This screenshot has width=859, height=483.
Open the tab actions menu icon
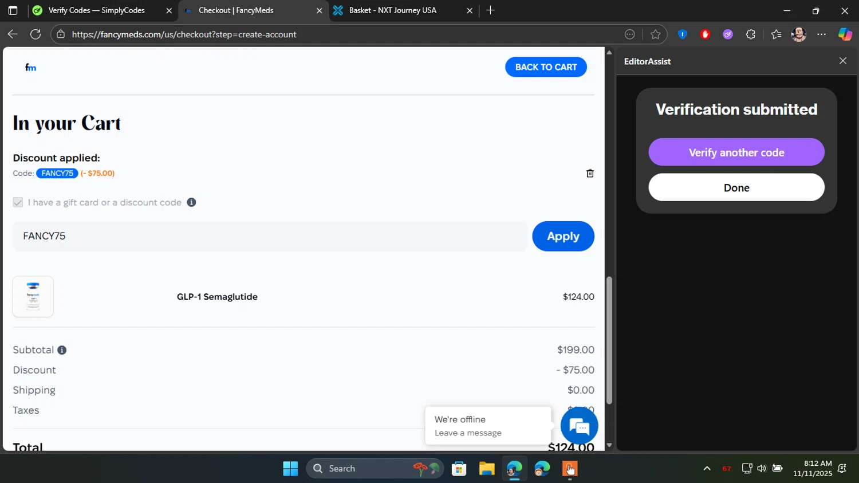(13, 10)
